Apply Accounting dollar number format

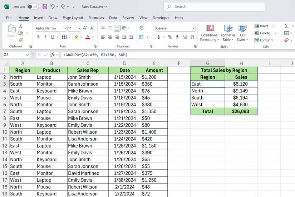159,37
